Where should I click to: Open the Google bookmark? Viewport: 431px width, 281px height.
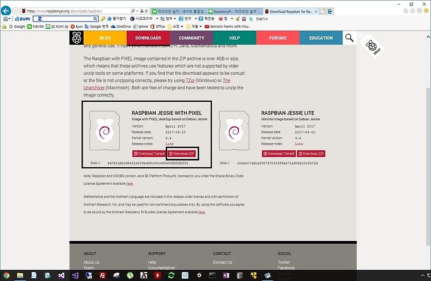17,26
